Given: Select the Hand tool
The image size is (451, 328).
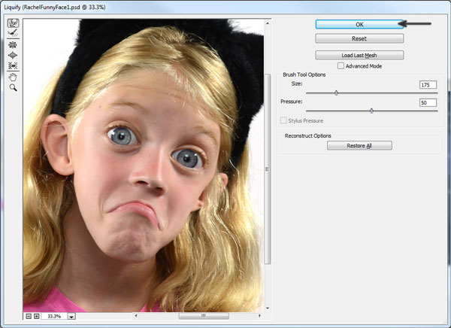Looking at the screenshot, I should tap(13, 77).
